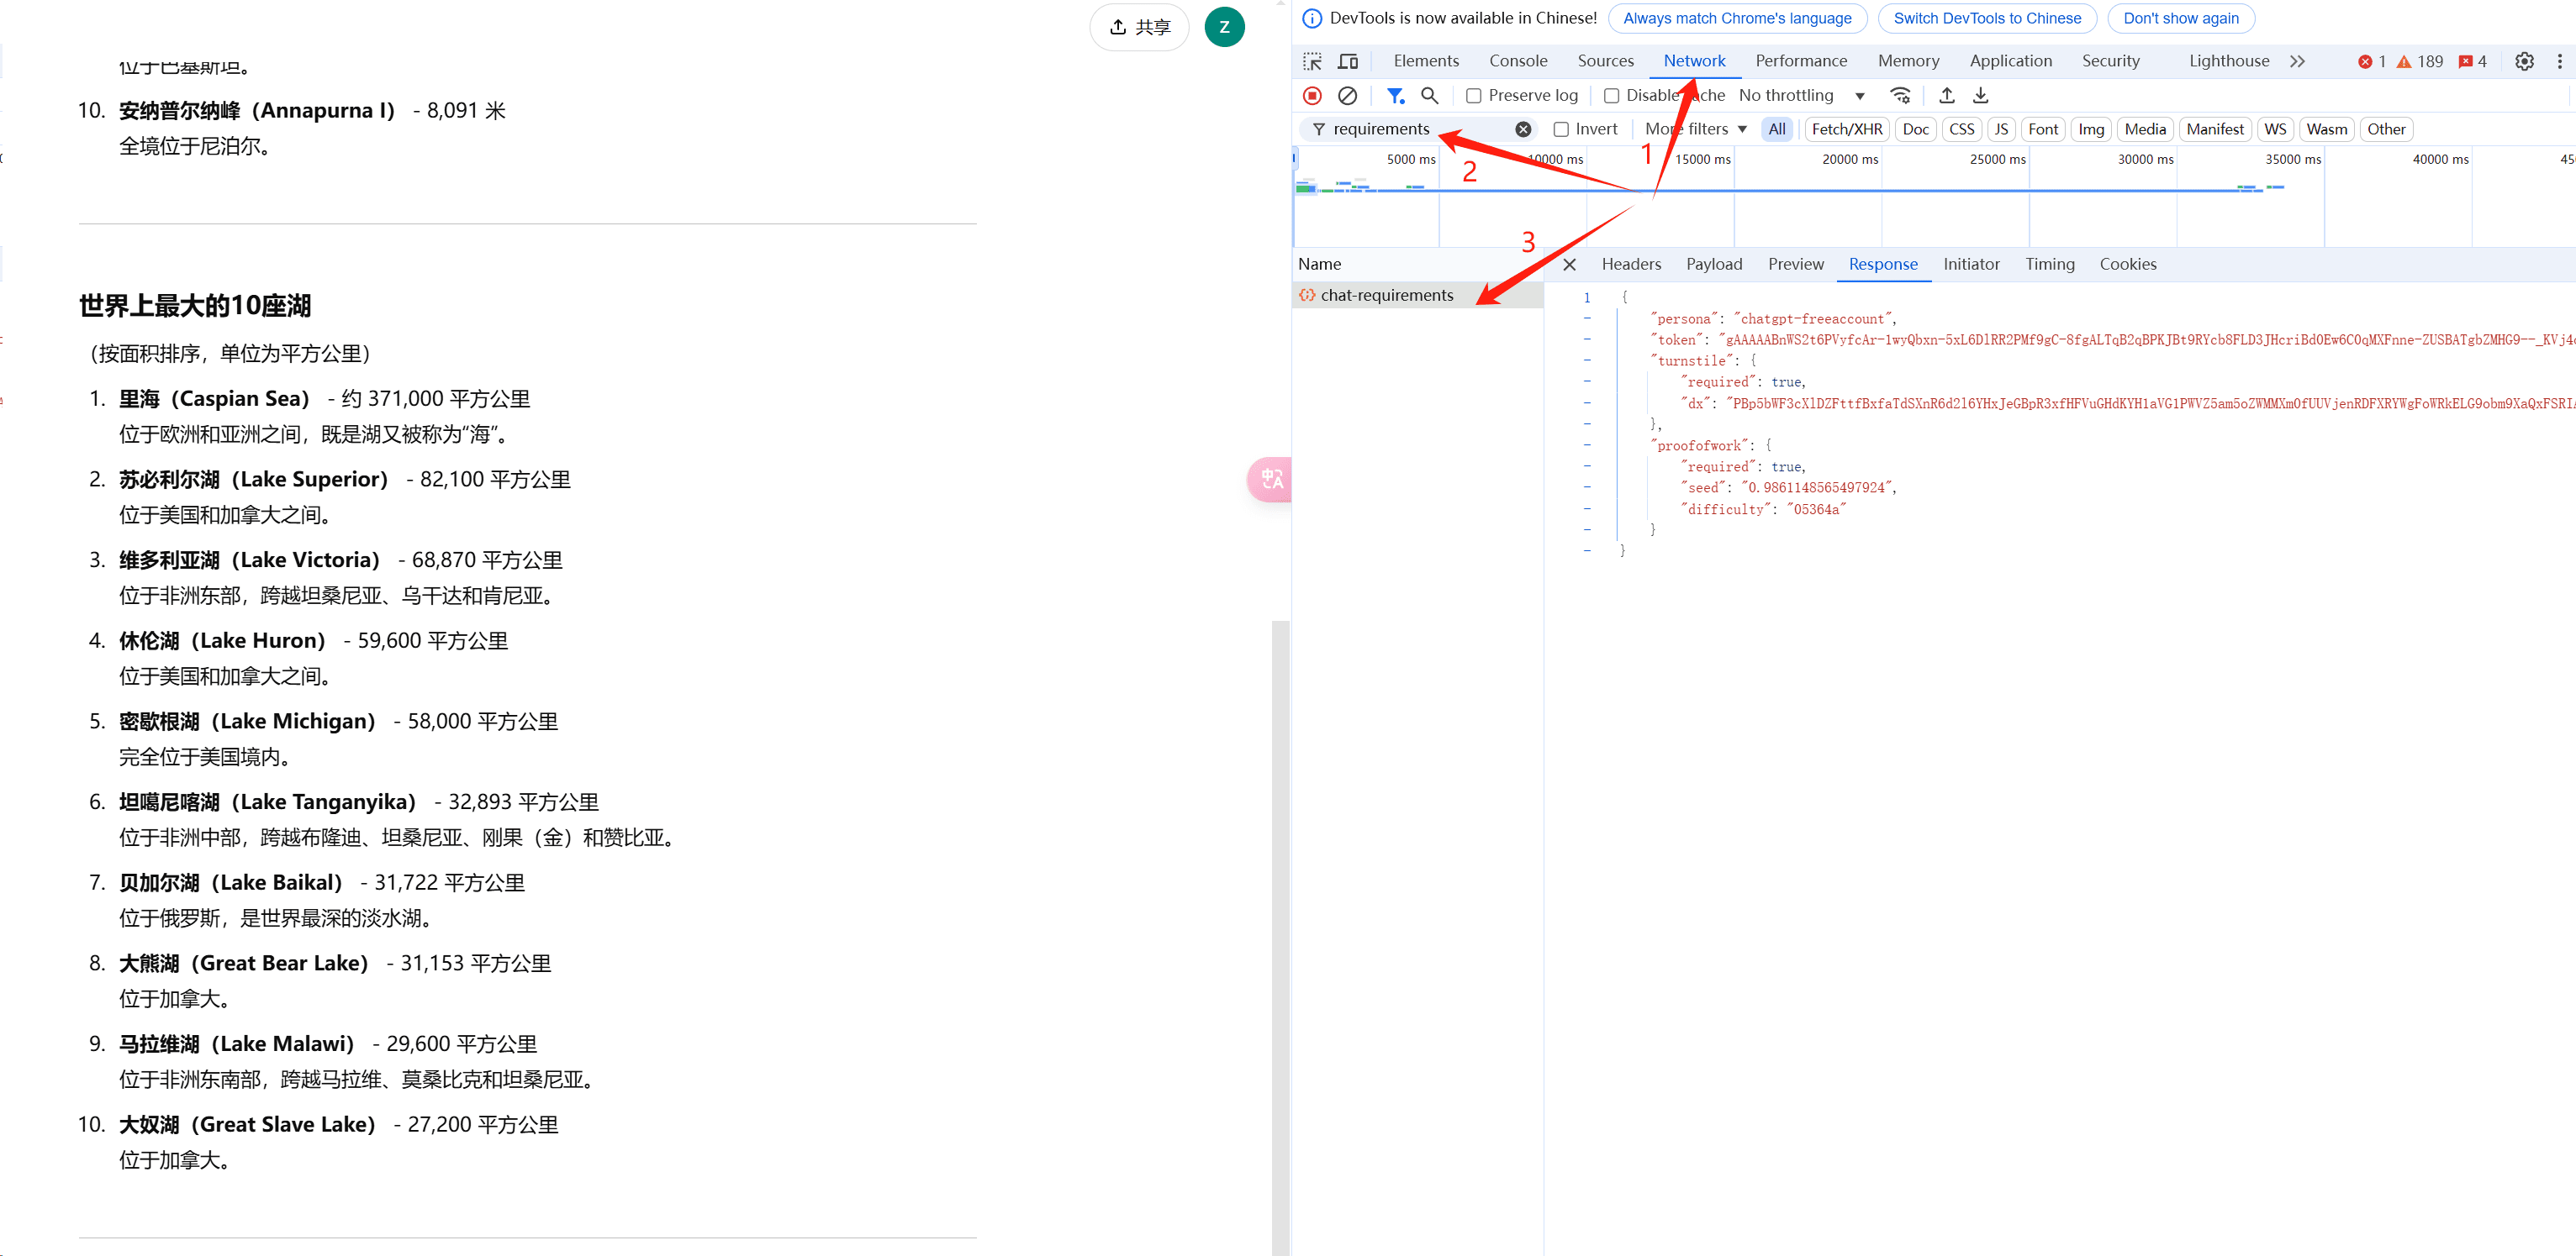
Task: Open the Memory tab
Action: 1907,62
